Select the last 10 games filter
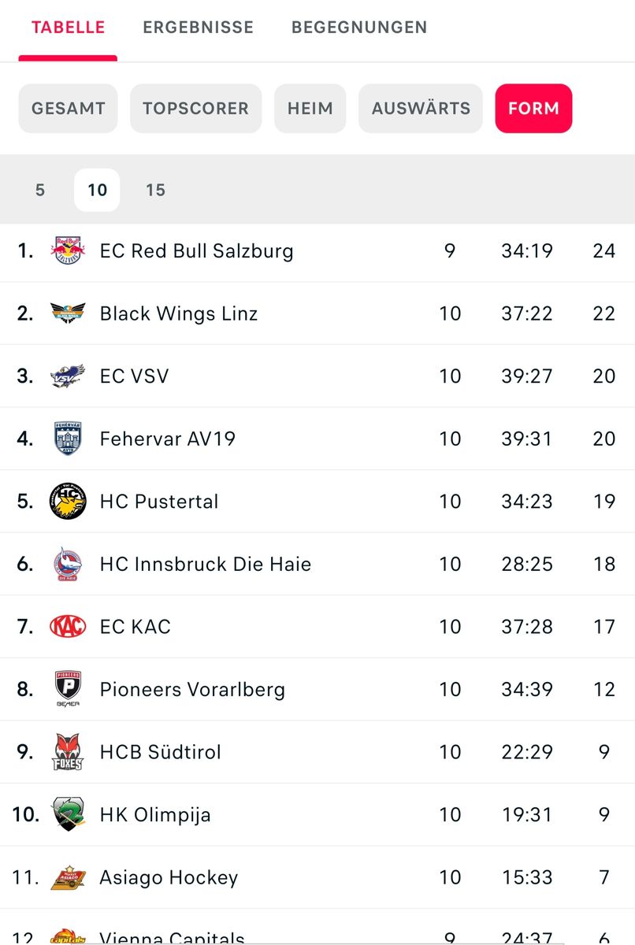This screenshot has width=635, height=945. pos(97,190)
